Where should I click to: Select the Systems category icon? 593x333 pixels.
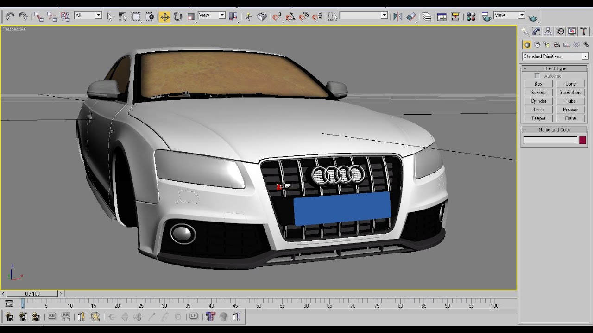(587, 45)
